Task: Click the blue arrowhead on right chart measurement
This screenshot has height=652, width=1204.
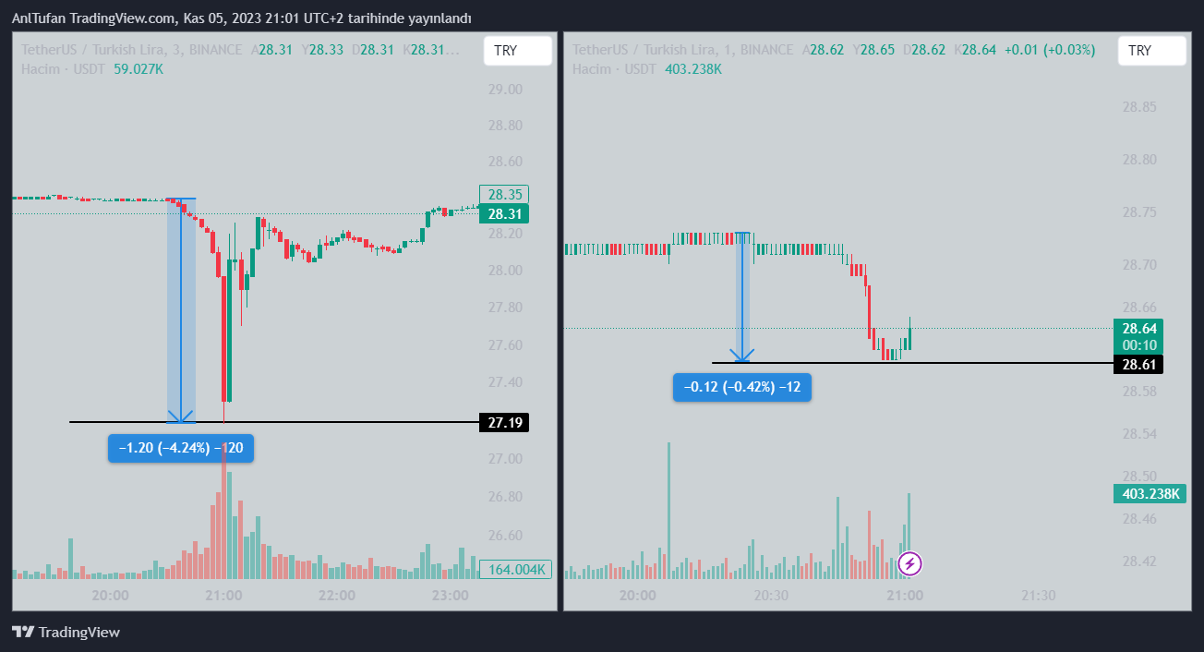Action: (742, 355)
